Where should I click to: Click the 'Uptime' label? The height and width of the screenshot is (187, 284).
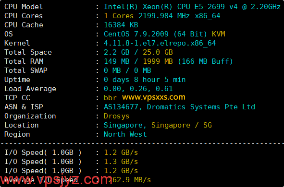(x=17, y=80)
